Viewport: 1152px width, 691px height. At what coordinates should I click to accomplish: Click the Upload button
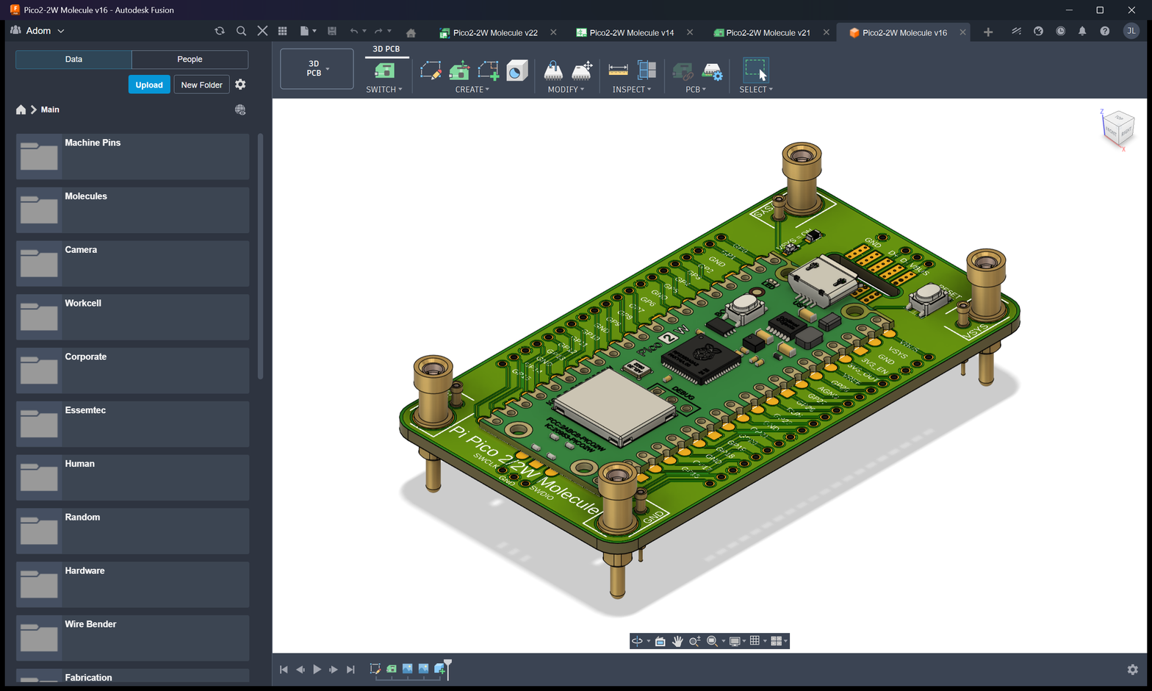tap(149, 85)
